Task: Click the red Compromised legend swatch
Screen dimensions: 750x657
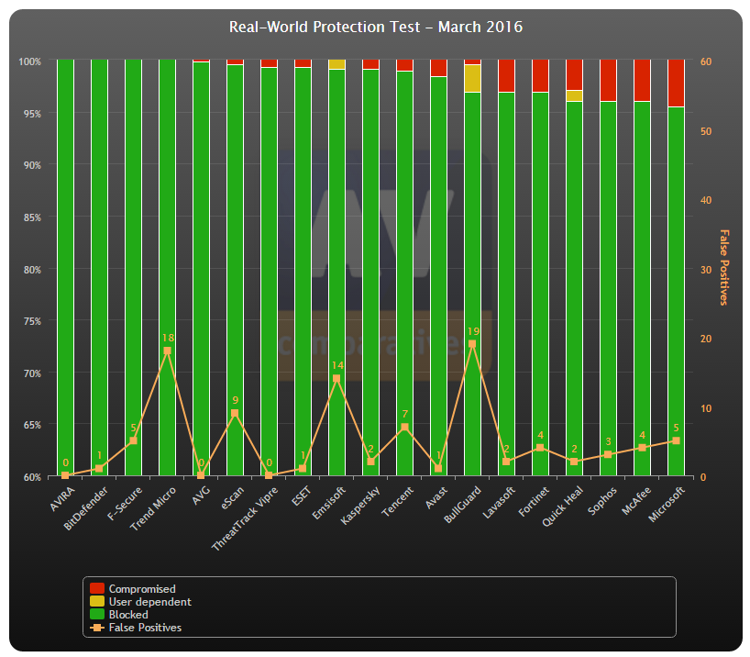Action: coord(96,588)
